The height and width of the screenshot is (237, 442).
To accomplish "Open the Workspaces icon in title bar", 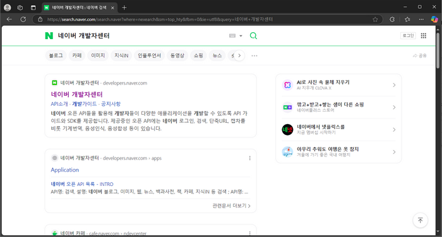I will (x=20, y=8).
